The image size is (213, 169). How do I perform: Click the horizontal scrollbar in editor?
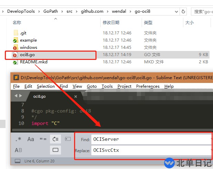point(112,130)
